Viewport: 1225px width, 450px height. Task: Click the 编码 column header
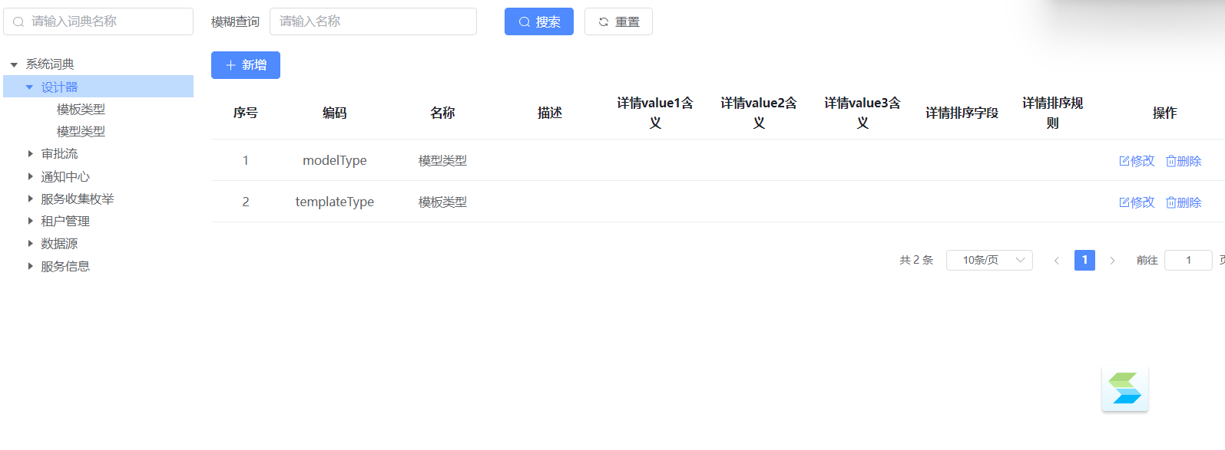coord(335,113)
